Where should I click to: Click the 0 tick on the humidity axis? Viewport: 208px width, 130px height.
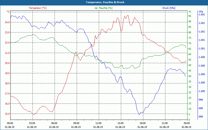pyautogui.click(x=189, y=120)
